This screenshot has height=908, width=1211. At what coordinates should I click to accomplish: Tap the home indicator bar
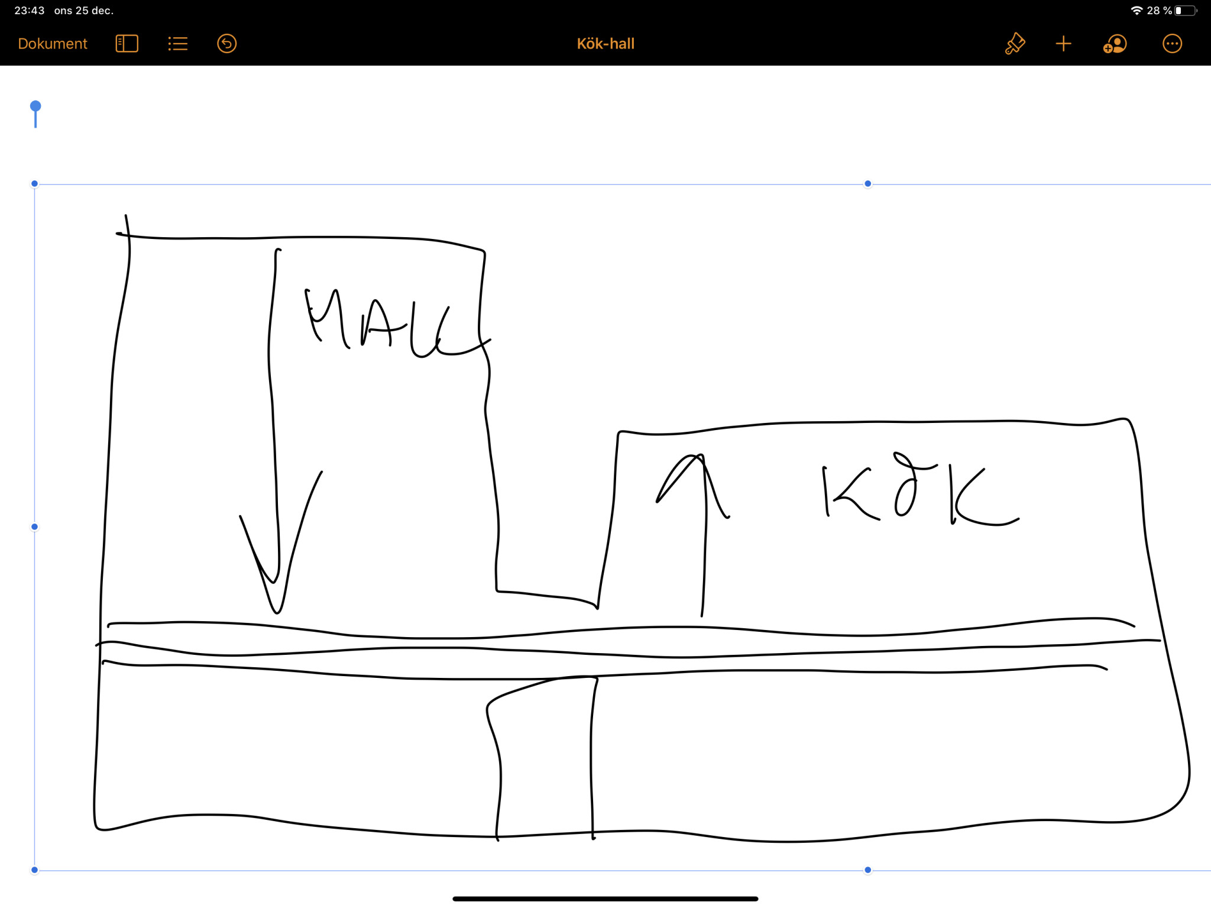pos(605,899)
